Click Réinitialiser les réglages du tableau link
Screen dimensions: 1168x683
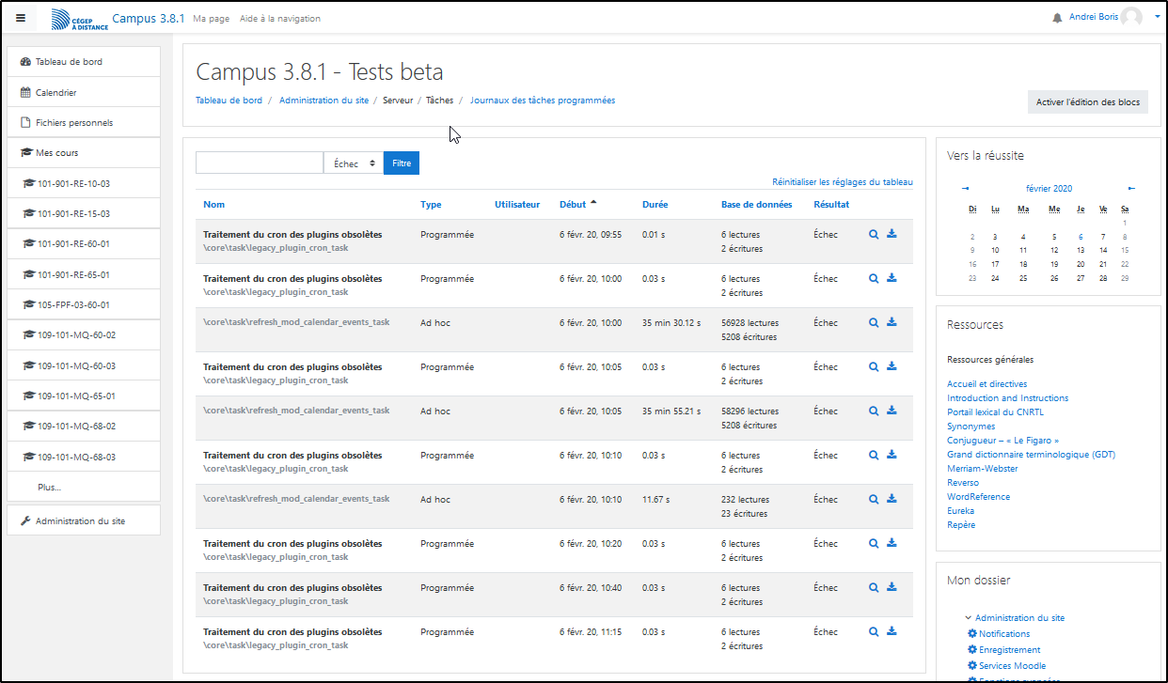click(x=842, y=182)
